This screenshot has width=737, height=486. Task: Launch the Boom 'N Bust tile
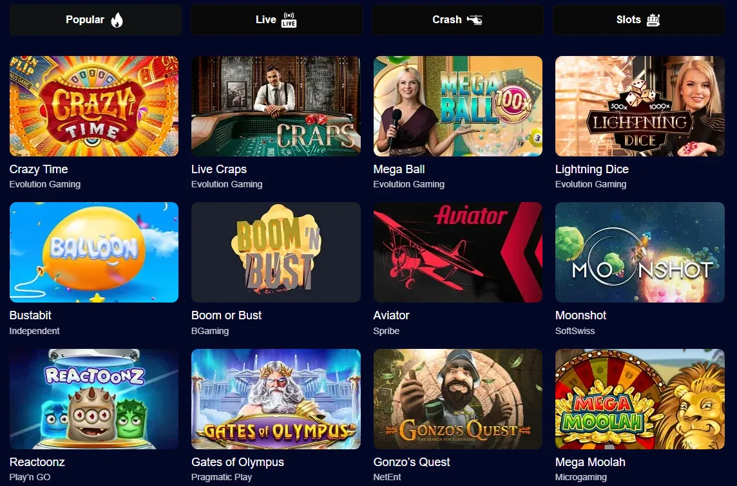[x=276, y=252]
